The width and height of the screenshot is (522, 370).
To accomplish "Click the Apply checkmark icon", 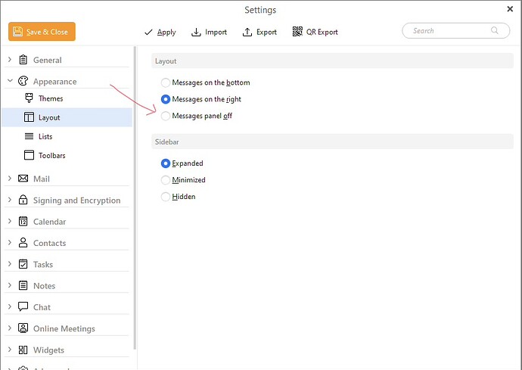I will tap(148, 32).
